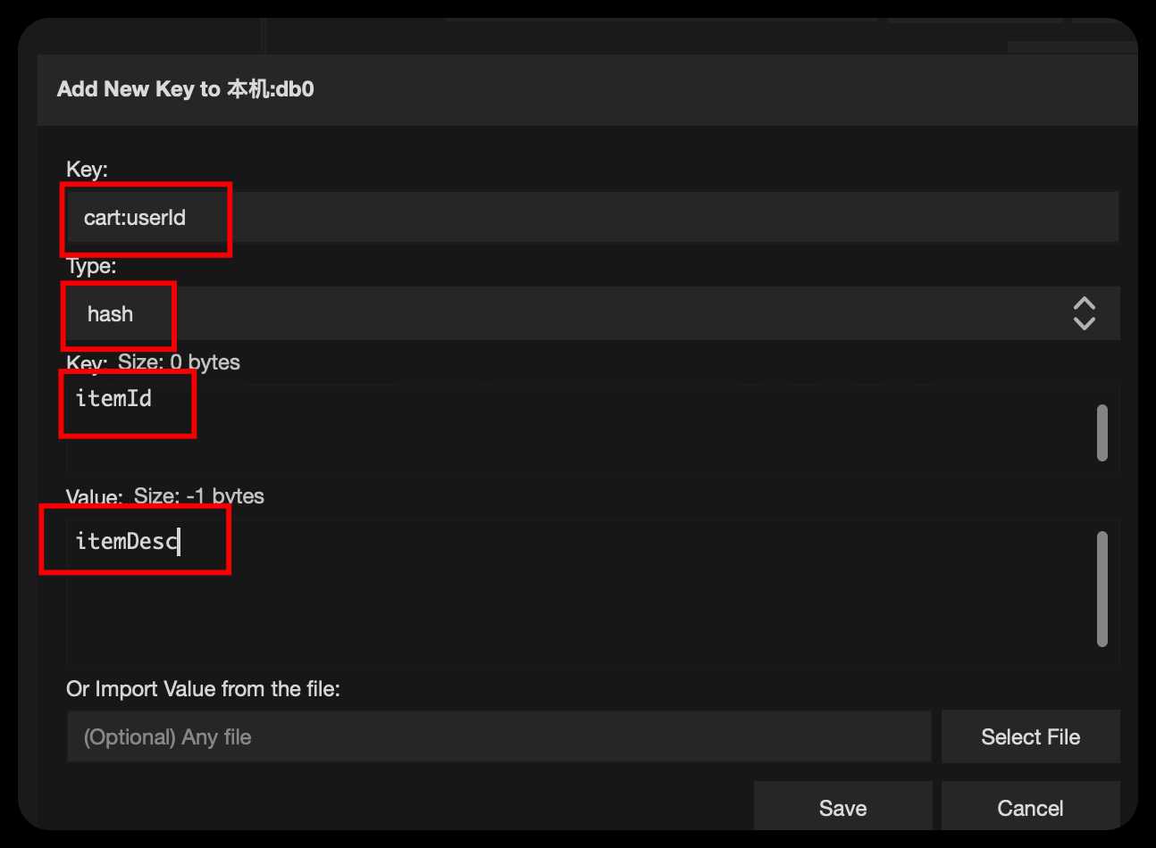The image size is (1156, 848).
Task: Click the Key field containing cart:userId
Action: coord(592,217)
